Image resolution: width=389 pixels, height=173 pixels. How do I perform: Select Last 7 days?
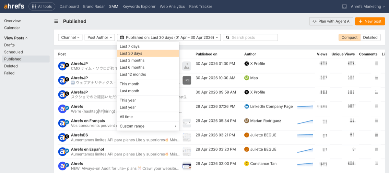(148, 46)
